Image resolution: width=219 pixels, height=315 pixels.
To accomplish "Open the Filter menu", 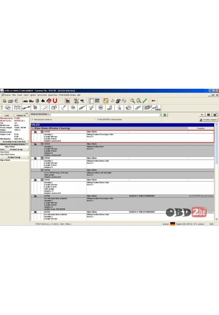I will tap(14, 95).
